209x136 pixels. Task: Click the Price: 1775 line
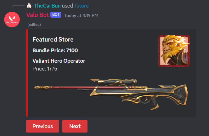(x=45, y=69)
